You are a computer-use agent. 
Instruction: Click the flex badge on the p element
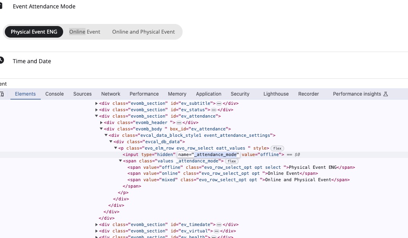[x=277, y=148]
